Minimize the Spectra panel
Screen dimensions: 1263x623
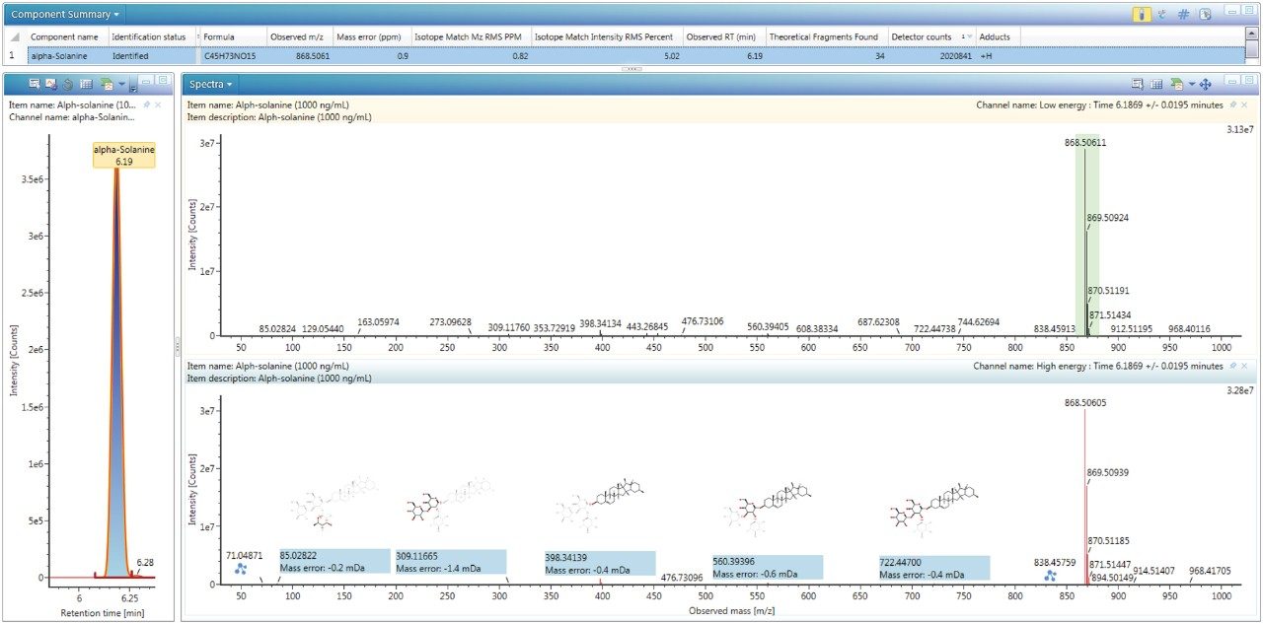1231,81
